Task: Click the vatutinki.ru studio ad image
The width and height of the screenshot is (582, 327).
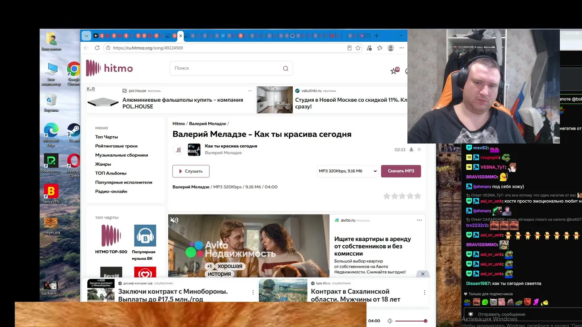Action: click(275, 100)
